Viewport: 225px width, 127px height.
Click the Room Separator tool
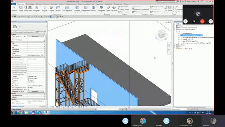(140, 9)
